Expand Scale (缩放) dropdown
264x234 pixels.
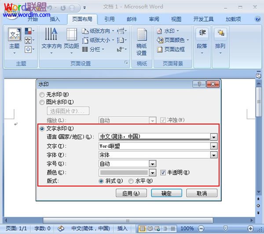(153, 121)
